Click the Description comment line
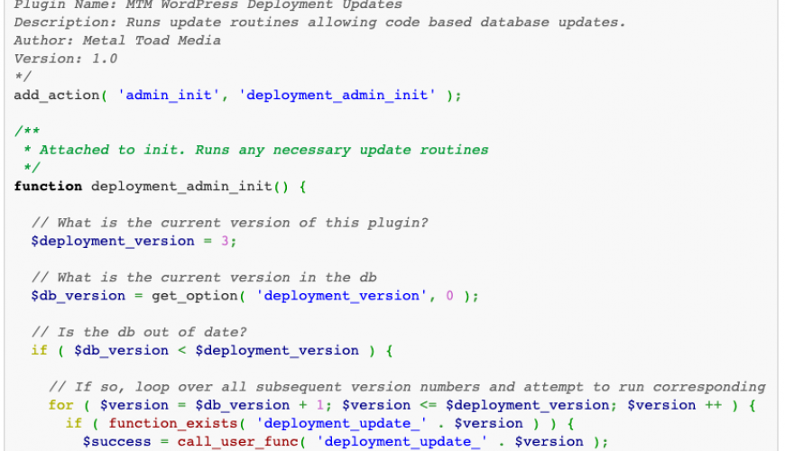 tap(319, 22)
